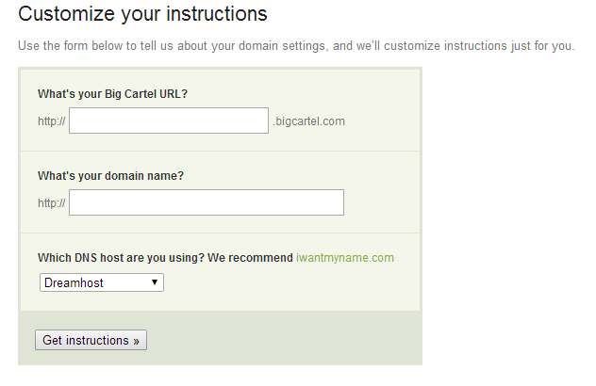
Task: Click the "What's your Big Cartel URL?" label
Action: [x=112, y=94]
